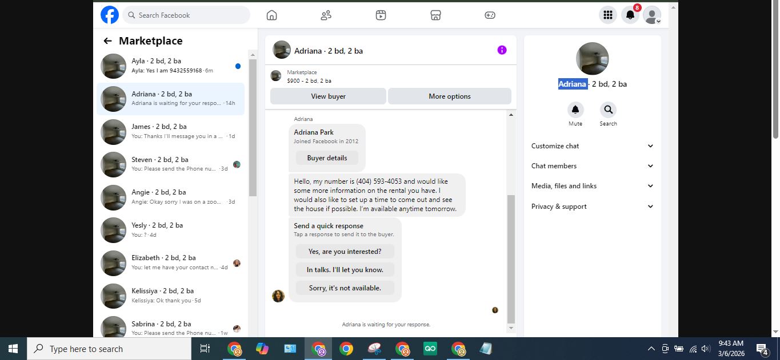Screen dimensions: 780x360
Task: Open the Snipping Tool taskbar icon
Action: point(374,349)
